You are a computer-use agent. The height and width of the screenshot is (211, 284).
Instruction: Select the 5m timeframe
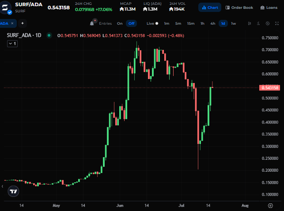(x=178, y=23)
